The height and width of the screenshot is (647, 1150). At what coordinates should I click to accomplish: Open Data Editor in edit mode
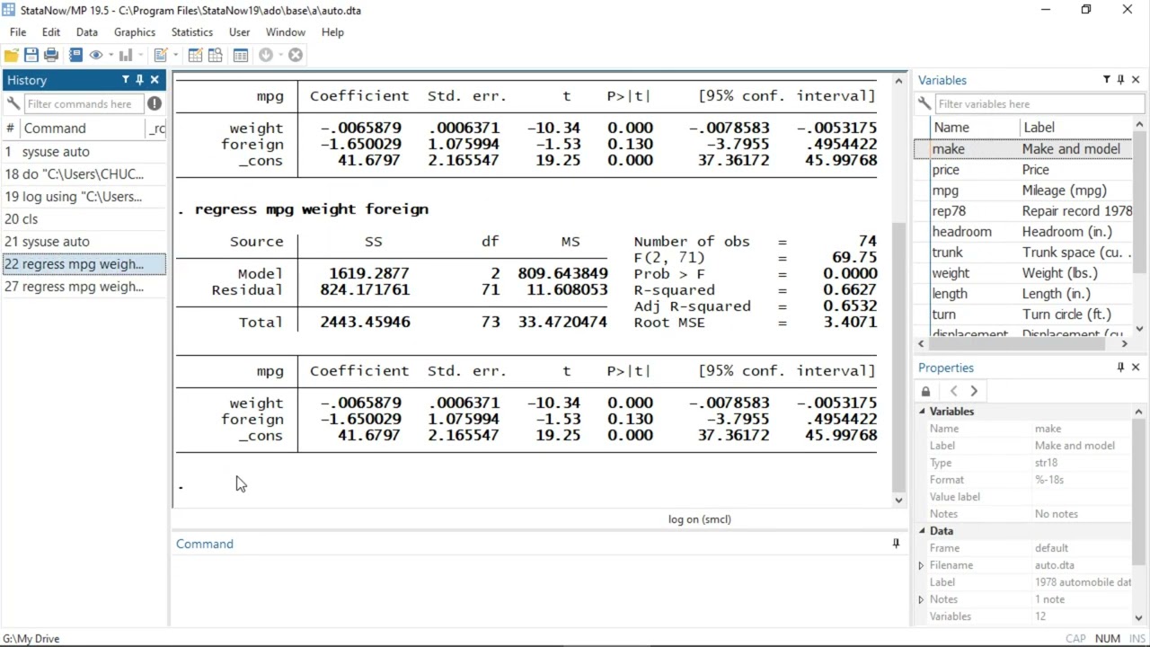pyautogui.click(x=195, y=55)
